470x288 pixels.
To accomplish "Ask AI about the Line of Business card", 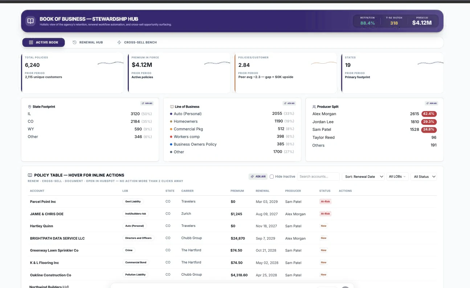I will (289, 103).
